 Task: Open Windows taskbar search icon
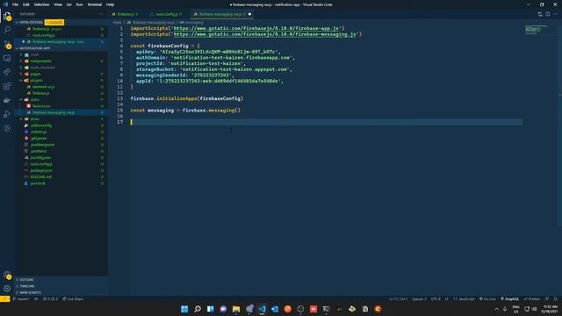pos(197,309)
